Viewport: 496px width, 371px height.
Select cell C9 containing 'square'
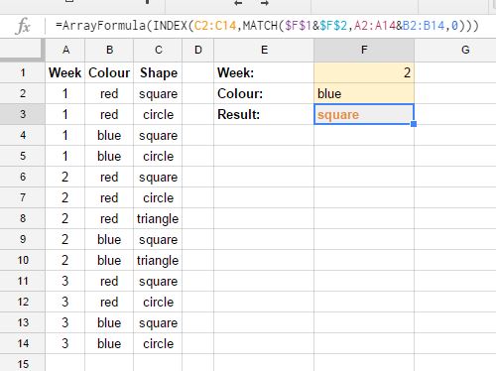(158, 239)
